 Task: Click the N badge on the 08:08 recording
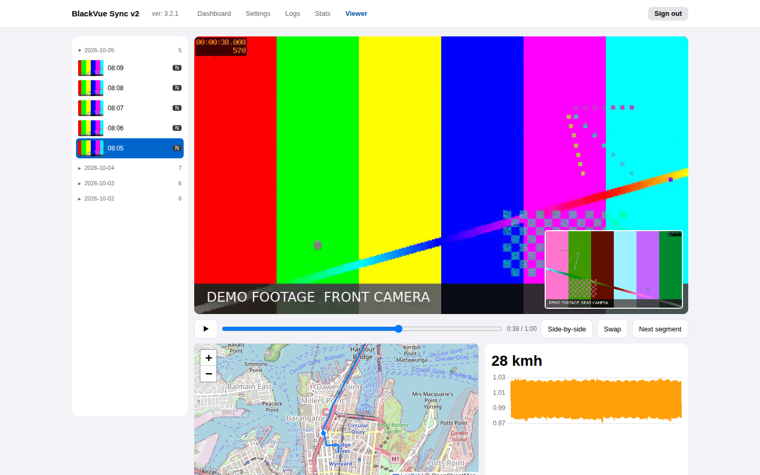click(177, 88)
